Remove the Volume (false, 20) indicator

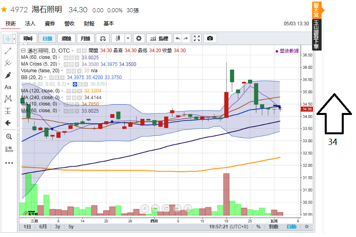point(79,71)
